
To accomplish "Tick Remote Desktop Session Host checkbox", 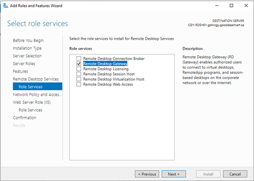I will tap(79, 74).
